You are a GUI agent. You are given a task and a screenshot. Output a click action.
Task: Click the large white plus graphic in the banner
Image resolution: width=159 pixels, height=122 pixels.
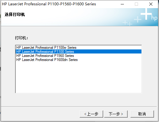[x=146, y=14]
